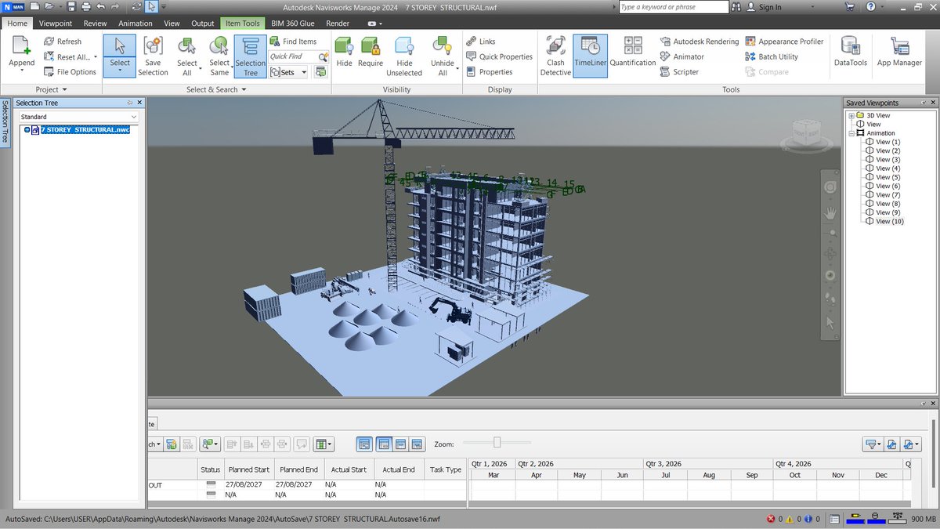Open Selection Inspector icon beside Sets

320,71
